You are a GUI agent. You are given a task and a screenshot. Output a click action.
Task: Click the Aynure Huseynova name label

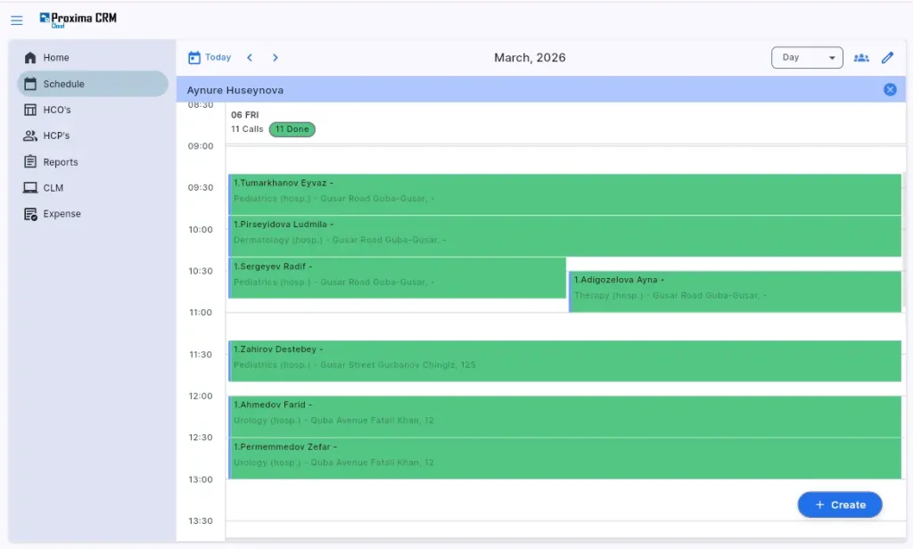coord(235,90)
